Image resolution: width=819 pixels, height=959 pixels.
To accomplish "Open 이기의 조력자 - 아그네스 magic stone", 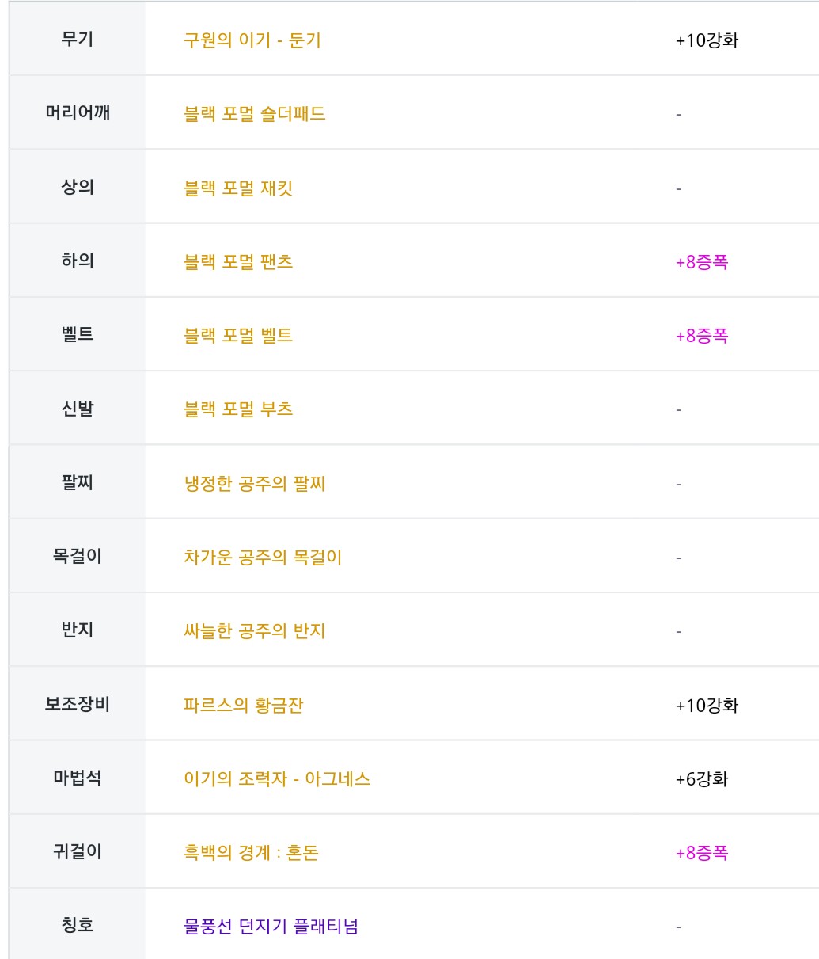I will coord(277,778).
